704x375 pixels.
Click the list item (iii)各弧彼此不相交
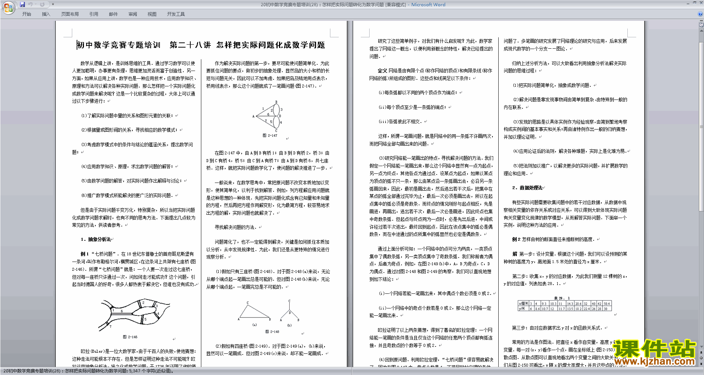tap(400, 121)
